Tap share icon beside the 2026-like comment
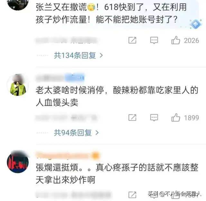 click(132, 40)
